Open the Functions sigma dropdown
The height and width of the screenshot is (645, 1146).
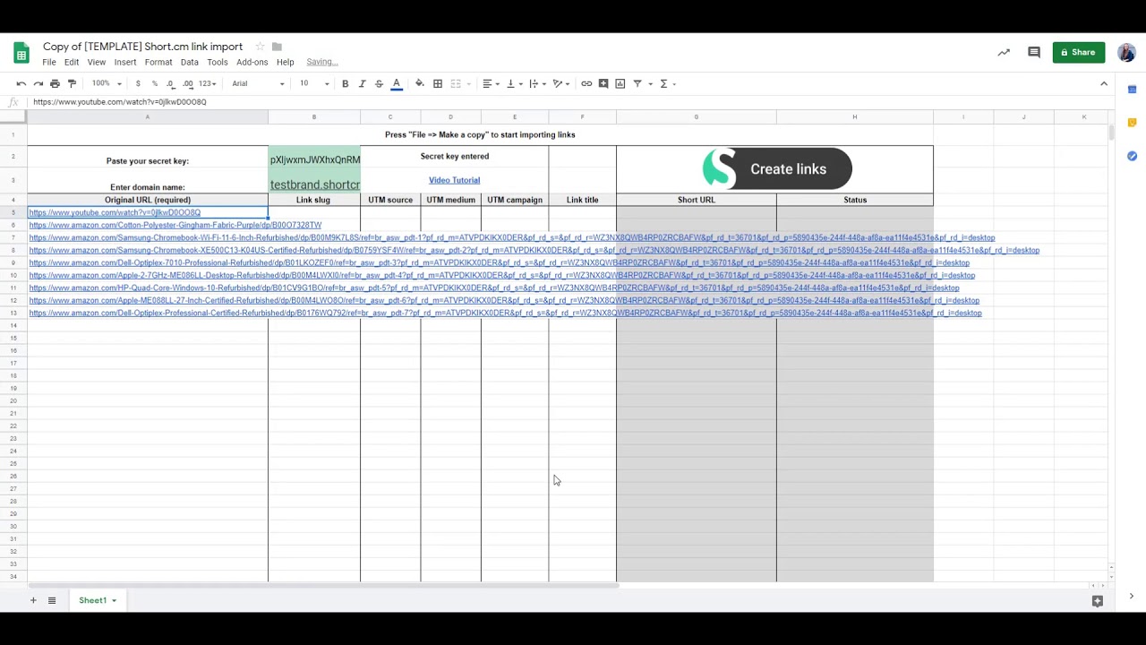pos(668,83)
